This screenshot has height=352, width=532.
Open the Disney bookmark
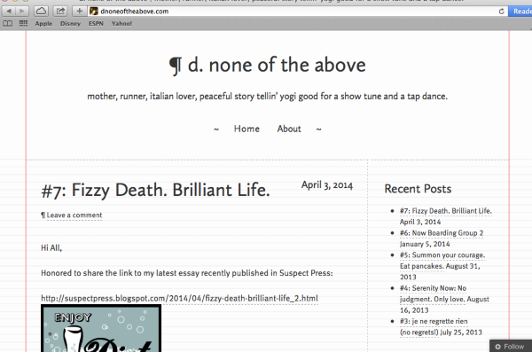pyautogui.click(x=70, y=23)
